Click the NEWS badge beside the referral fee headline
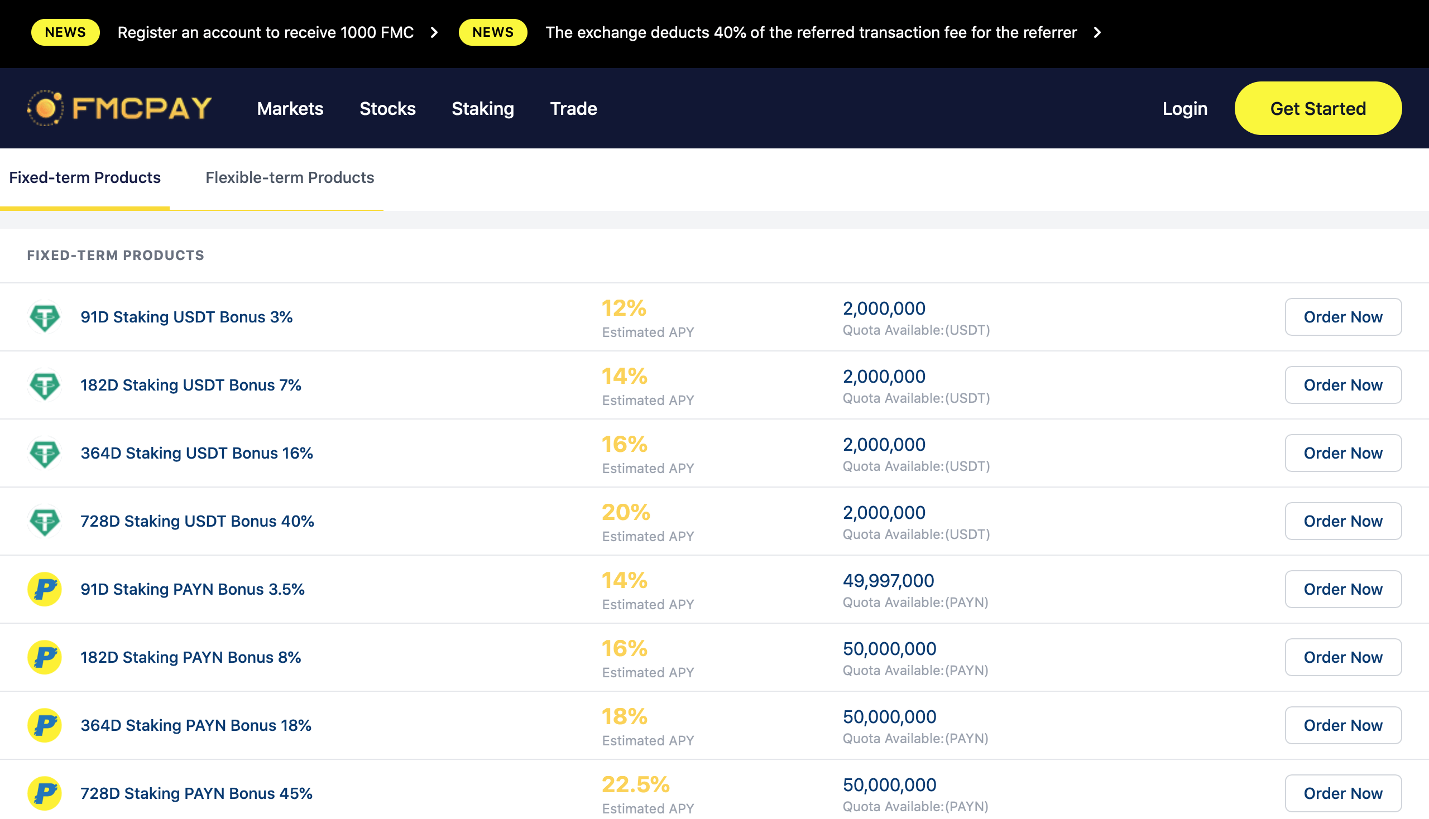The height and width of the screenshot is (819, 1429). click(x=493, y=32)
